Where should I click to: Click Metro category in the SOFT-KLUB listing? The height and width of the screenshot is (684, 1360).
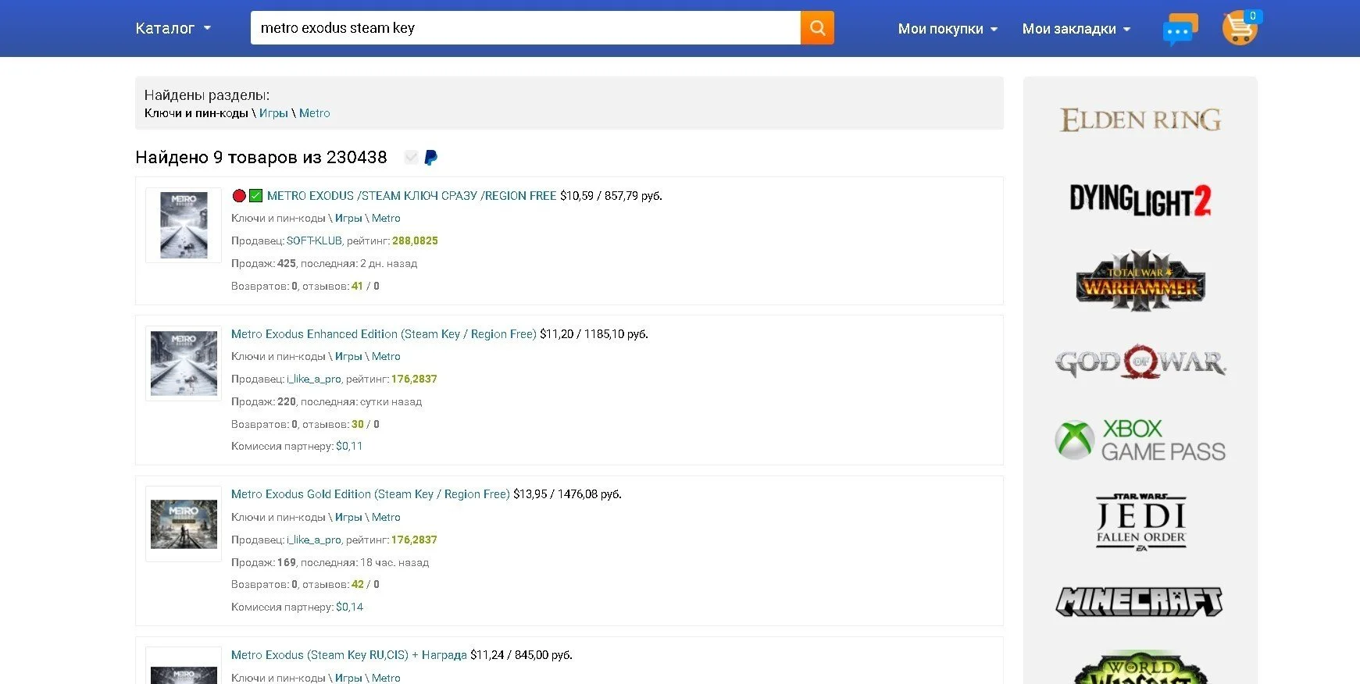(386, 219)
